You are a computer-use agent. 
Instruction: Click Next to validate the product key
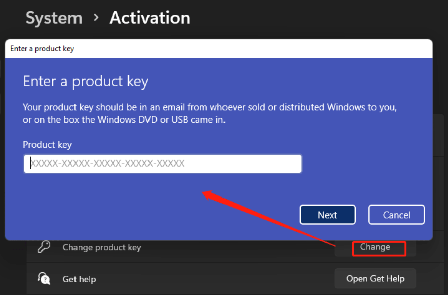click(x=327, y=215)
